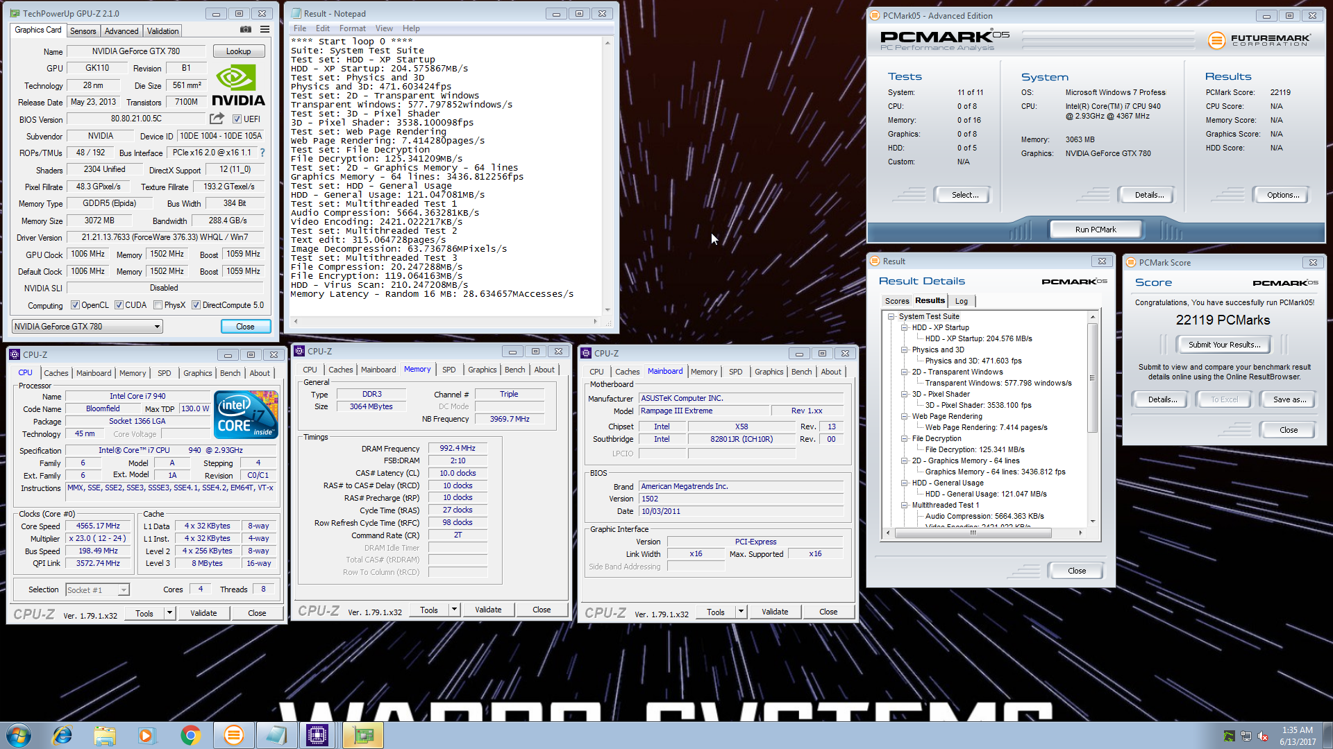Switch to the Advanced tab in GPU-Z

tap(121, 31)
